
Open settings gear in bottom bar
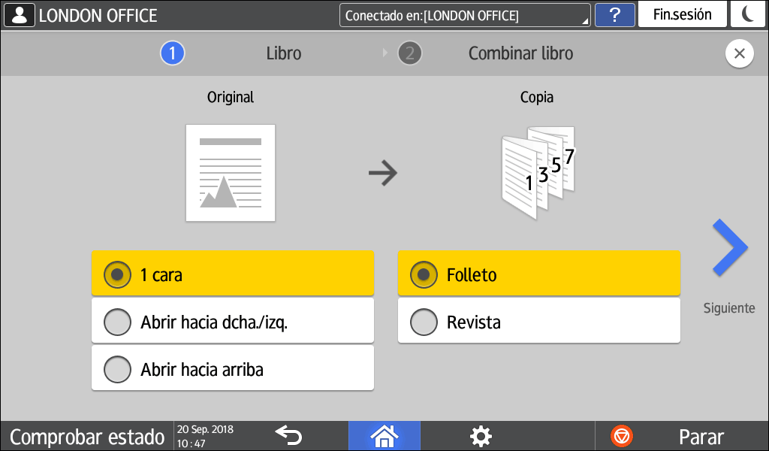coord(480,436)
